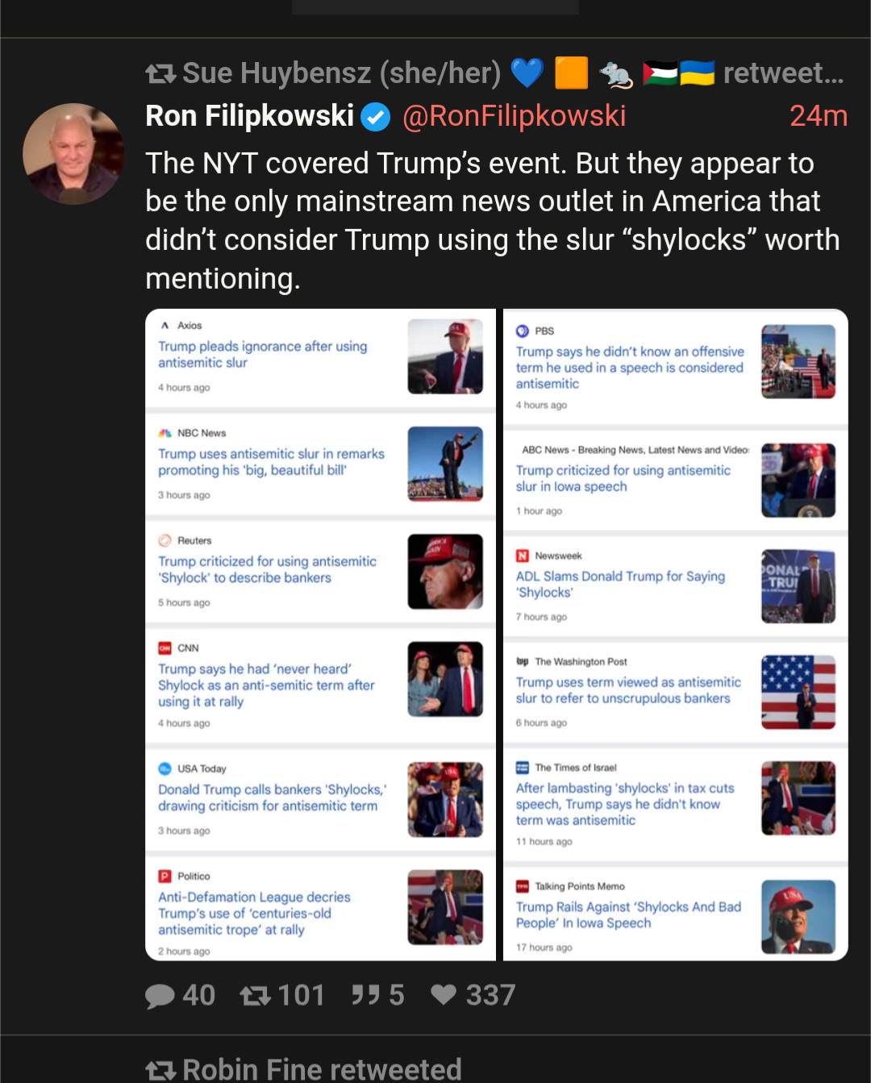
Task: Tap the Politico headline in left image
Action: pos(254,914)
